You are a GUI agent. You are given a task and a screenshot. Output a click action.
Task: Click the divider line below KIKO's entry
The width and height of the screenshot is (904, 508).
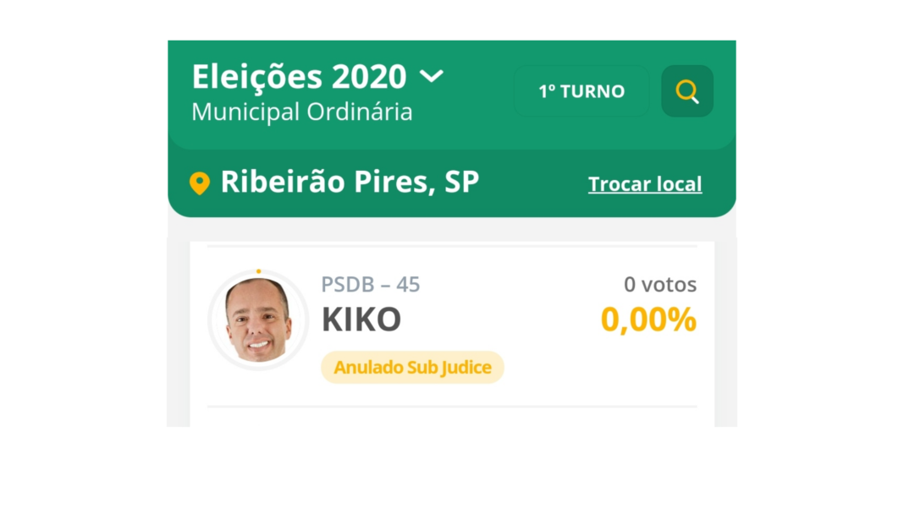coord(452,407)
